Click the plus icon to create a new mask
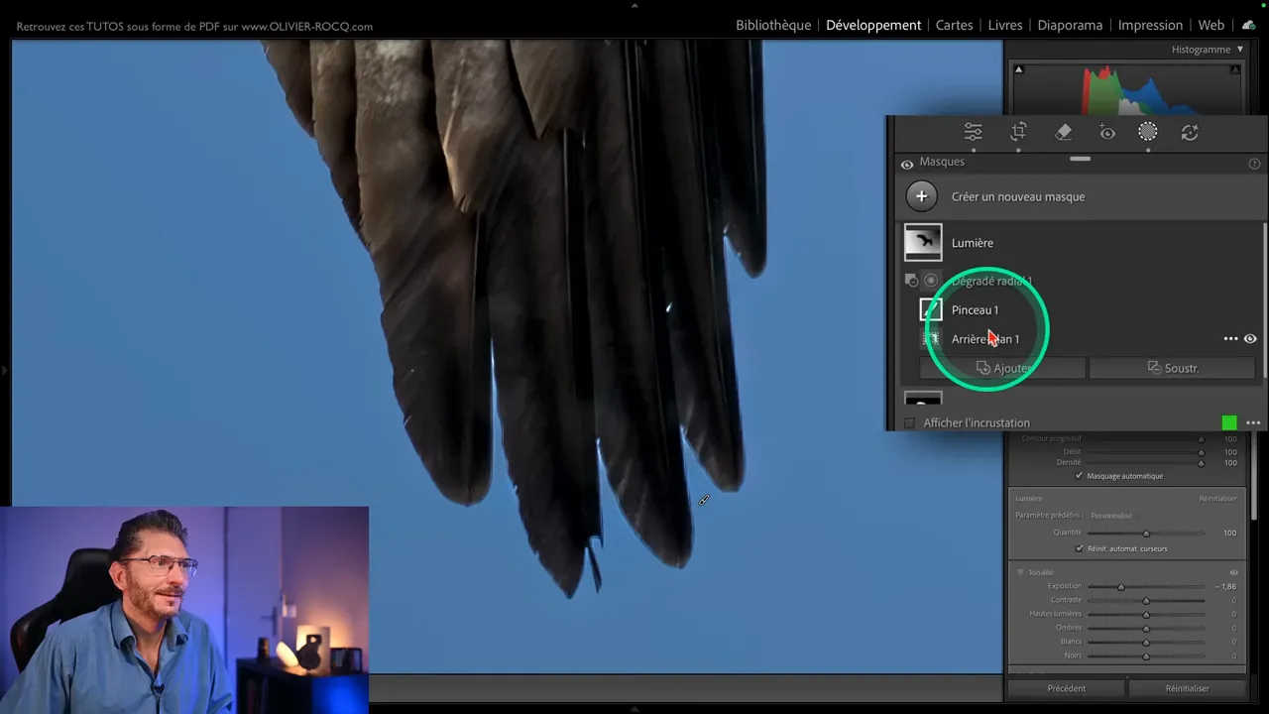Screen dimensions: 1269x714 point(921,195)
